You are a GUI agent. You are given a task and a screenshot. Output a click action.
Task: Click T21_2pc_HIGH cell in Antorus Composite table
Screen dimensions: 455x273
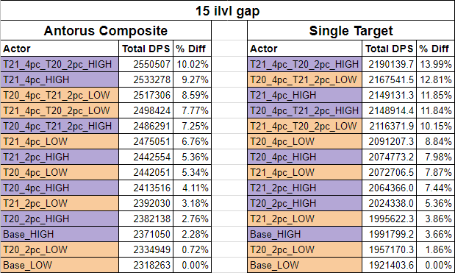tap(60, 157)
